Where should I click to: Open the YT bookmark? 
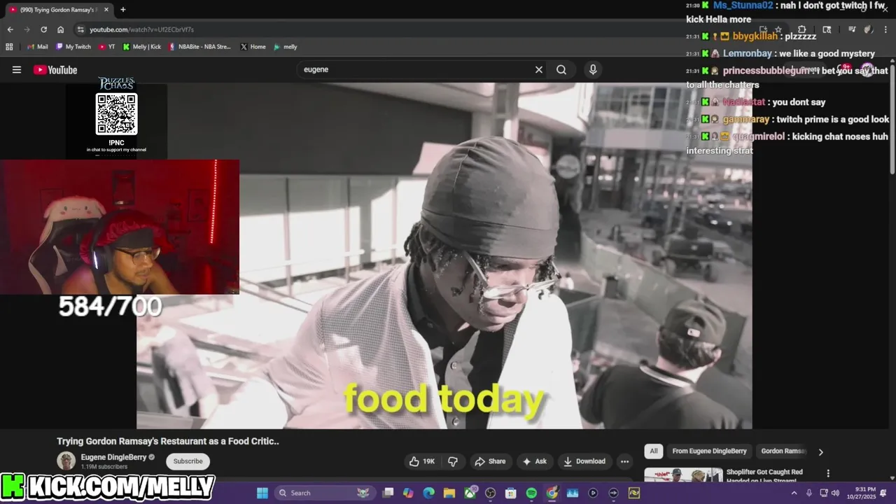tap(107, 47)
